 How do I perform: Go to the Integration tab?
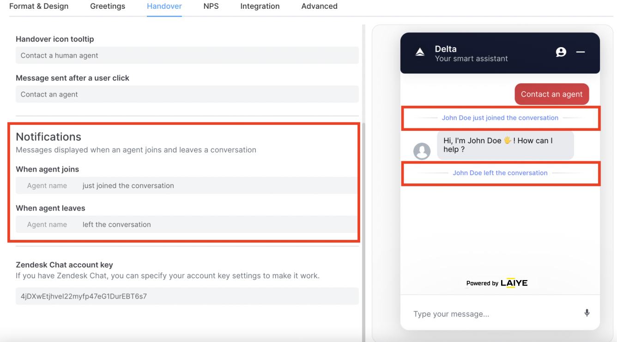point(260,6)
